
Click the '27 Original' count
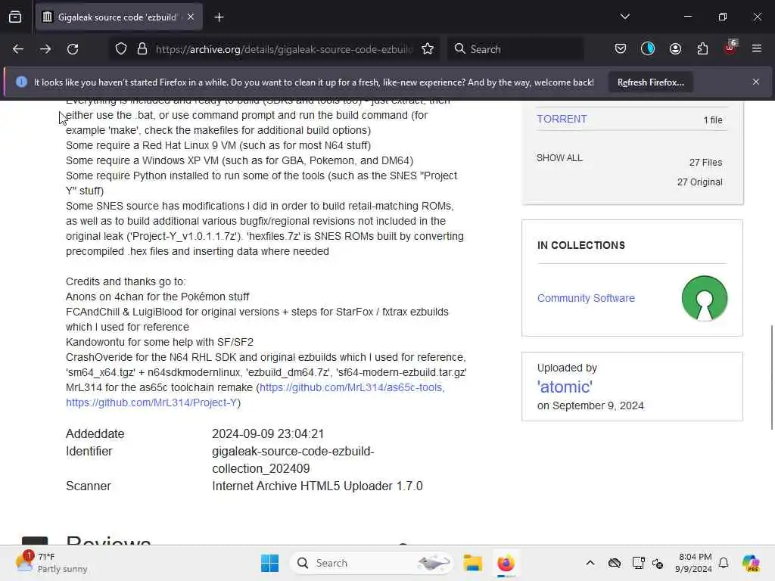click(699, 182)
